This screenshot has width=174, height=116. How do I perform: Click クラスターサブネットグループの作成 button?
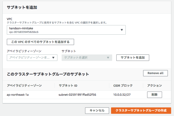point(141,111)
